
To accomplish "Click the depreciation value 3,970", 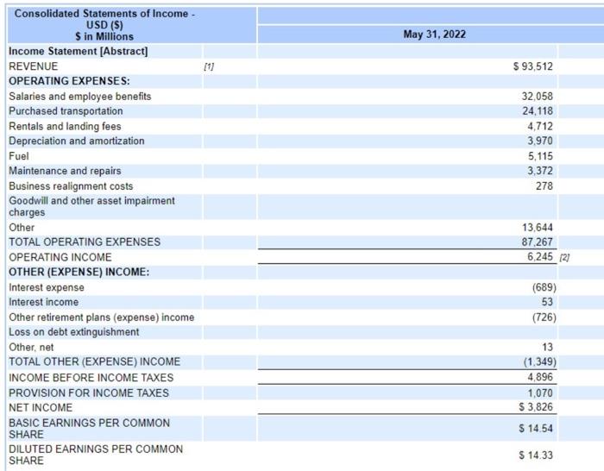I will [x=540, y=141].
